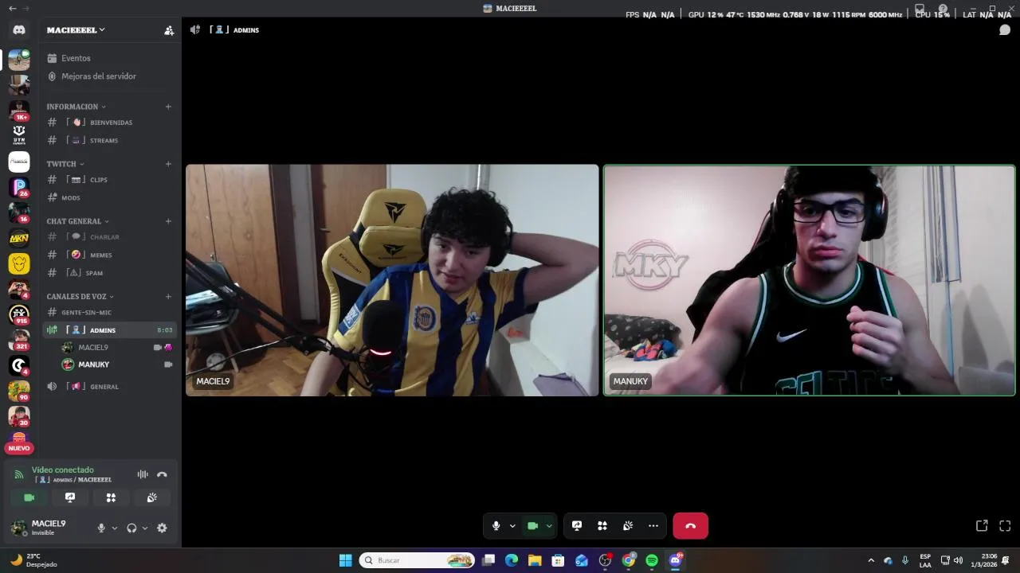Screen dimensions: 1020x573
Task: Open the MODS channel
Action: [110, 197]
